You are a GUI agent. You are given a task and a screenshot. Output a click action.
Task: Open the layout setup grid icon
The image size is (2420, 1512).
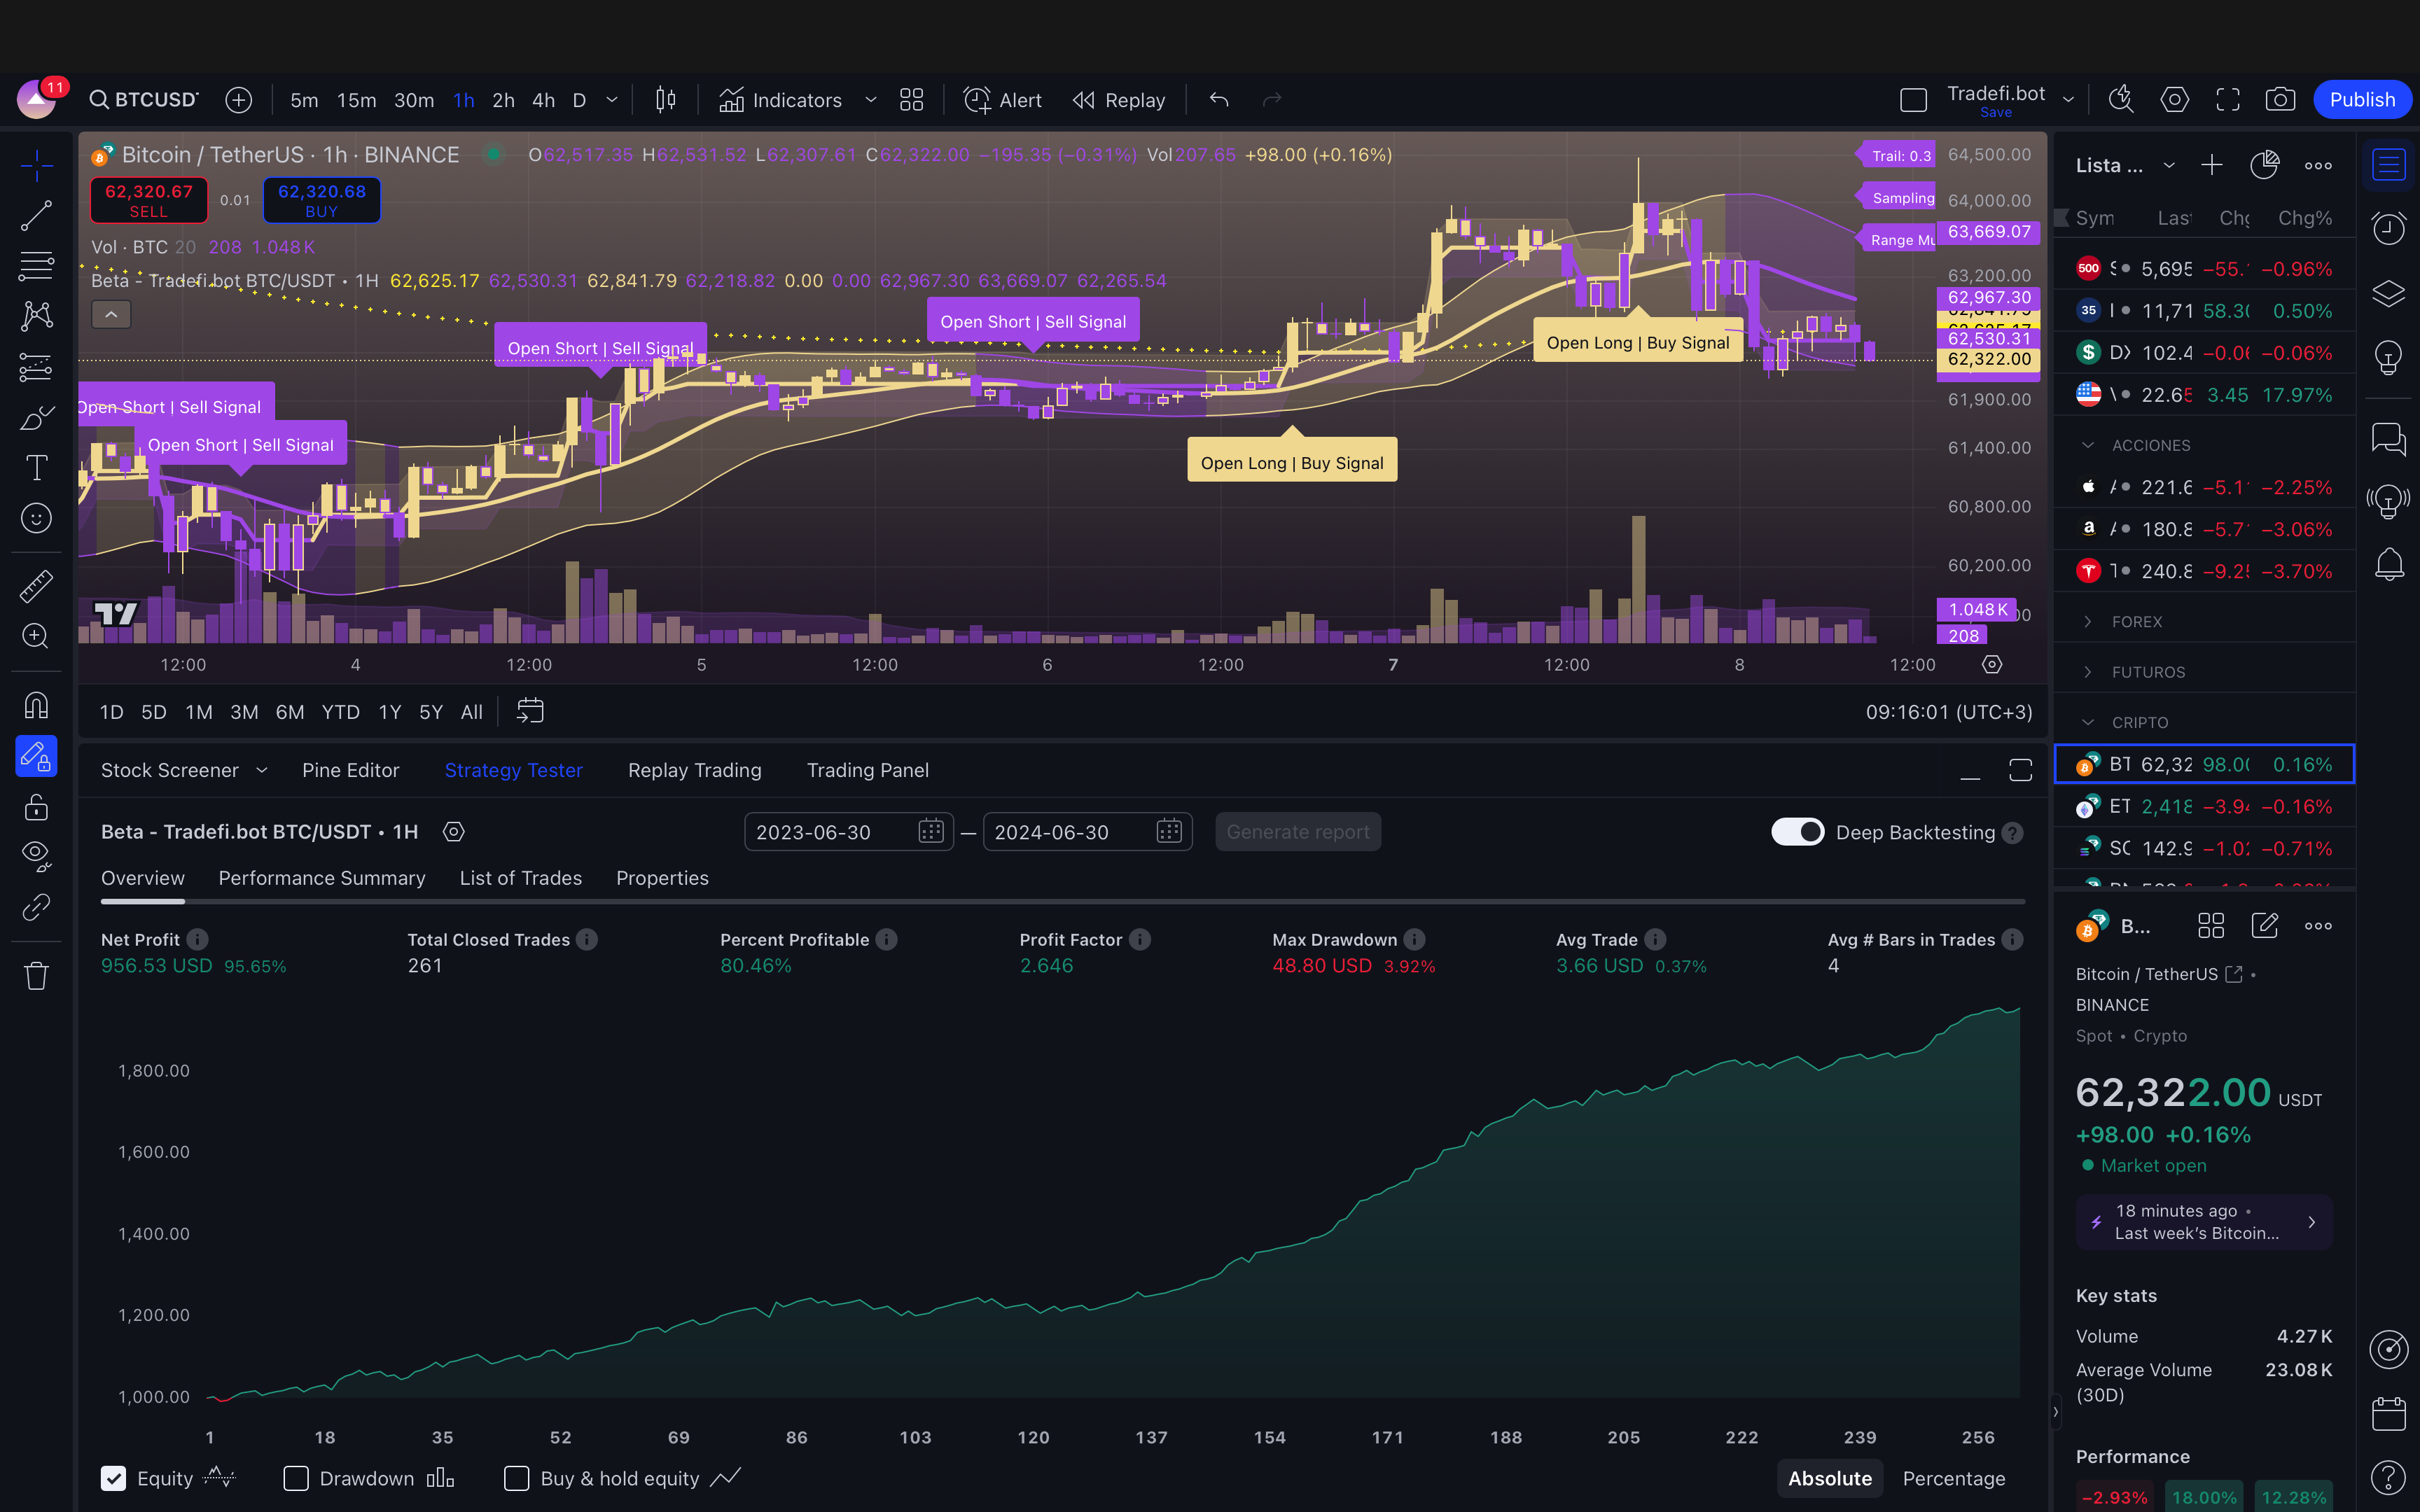point(911,100)
